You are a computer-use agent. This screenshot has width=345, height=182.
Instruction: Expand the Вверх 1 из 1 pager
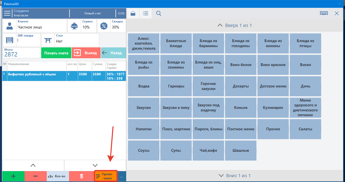point(235,25)
